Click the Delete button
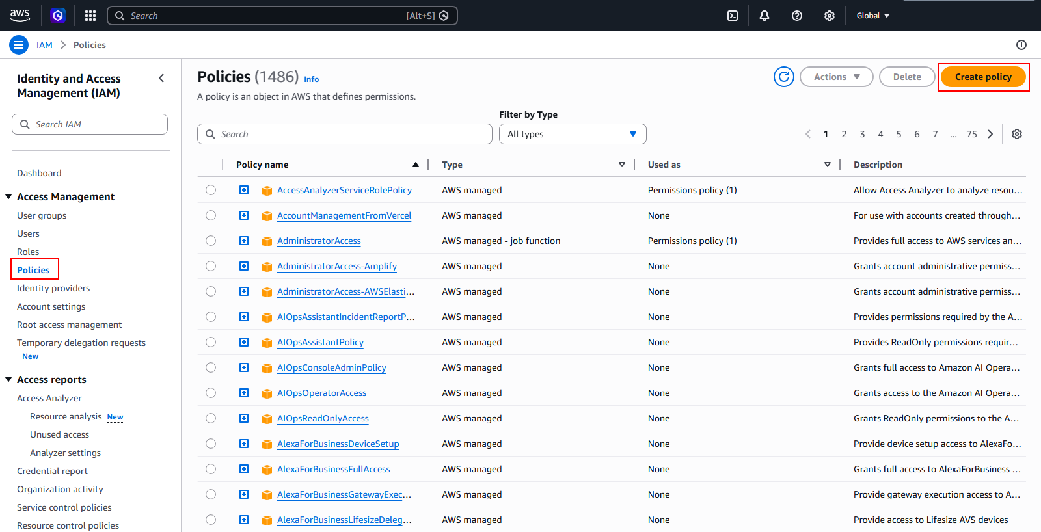 point(907,77)
